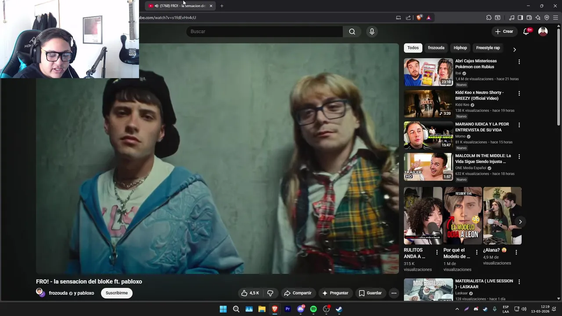Click into the Buscar search field
This screenshot has width=562, height=316.
coord(264,32)
